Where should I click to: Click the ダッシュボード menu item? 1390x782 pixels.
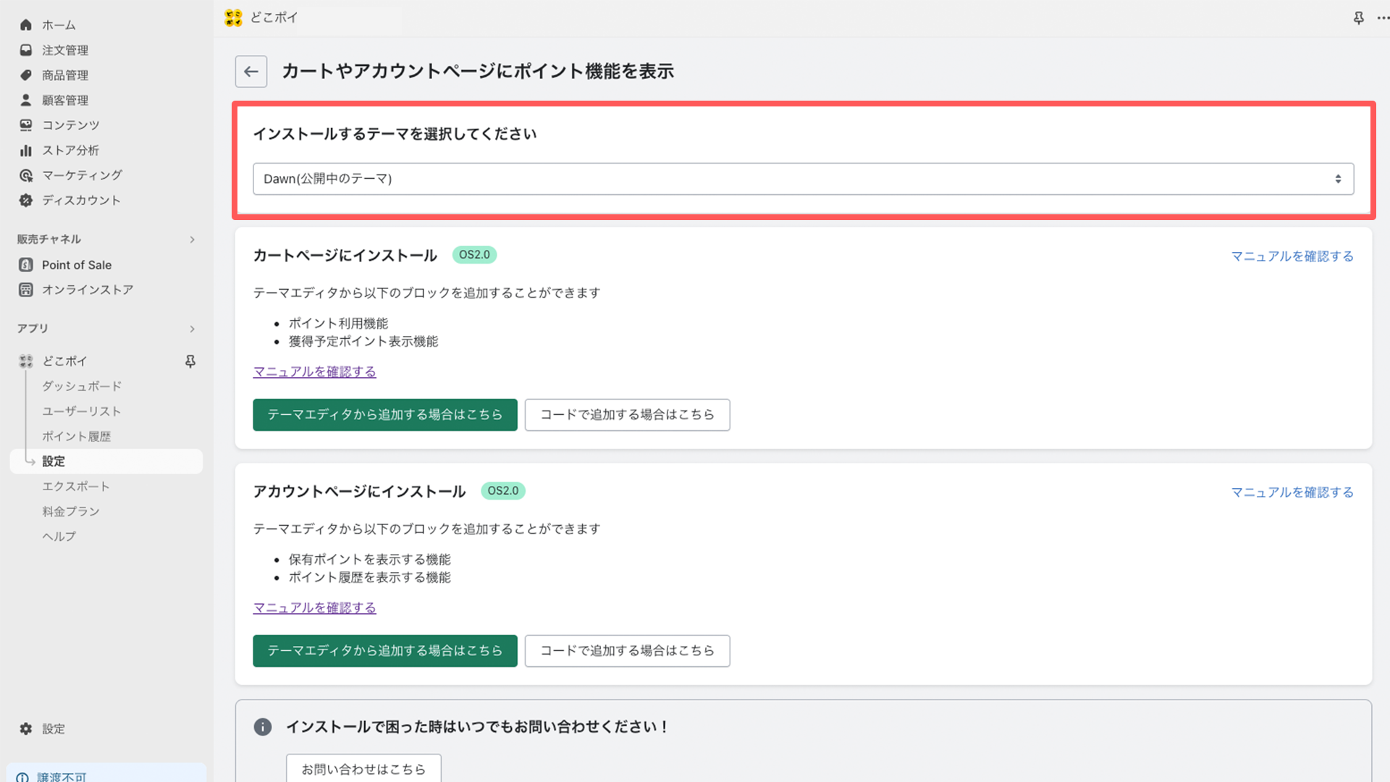point(82,386)
